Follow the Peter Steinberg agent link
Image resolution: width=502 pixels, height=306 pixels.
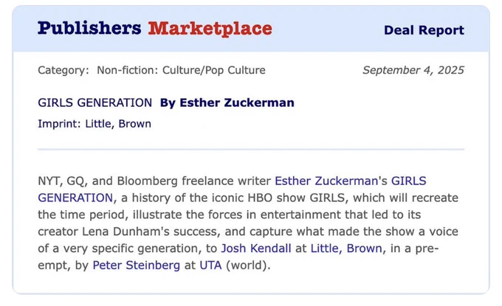[137, 265]
